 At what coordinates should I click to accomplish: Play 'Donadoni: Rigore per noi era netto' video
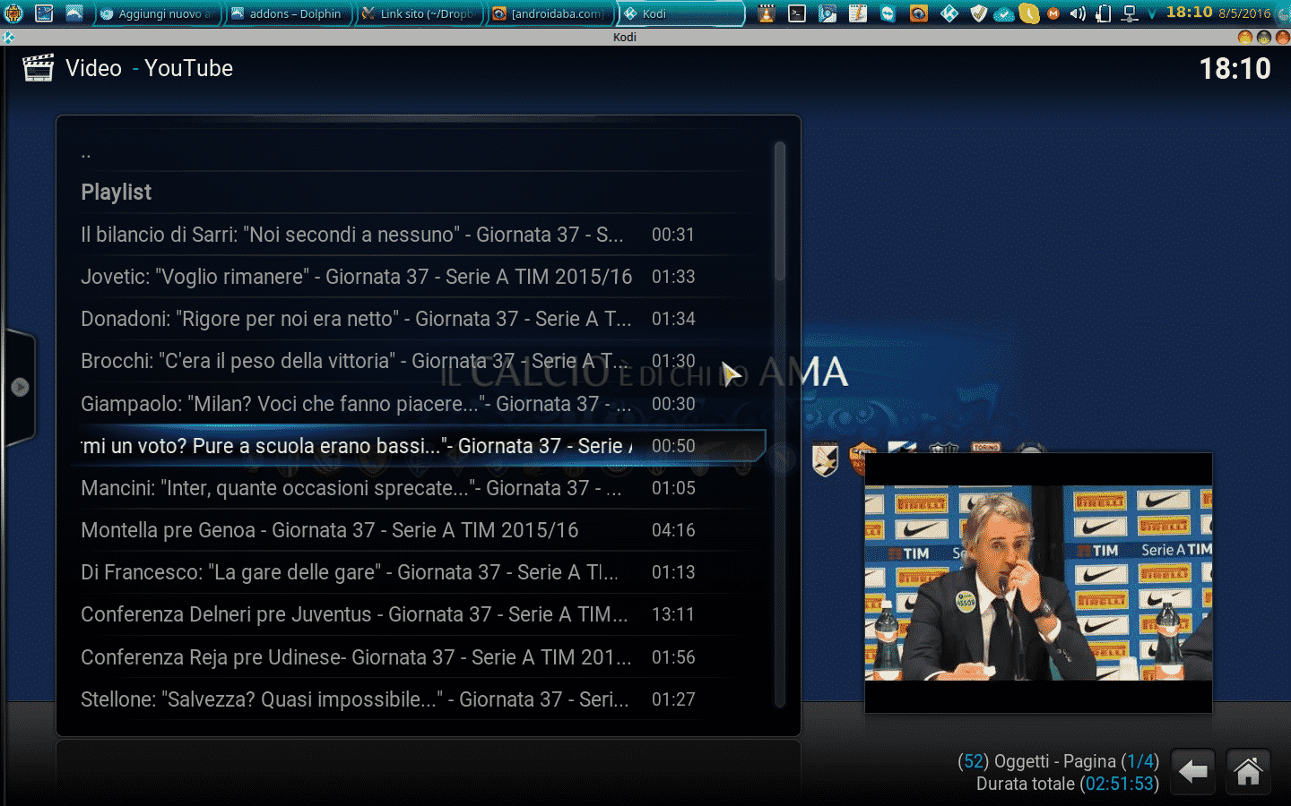[421, 319]
